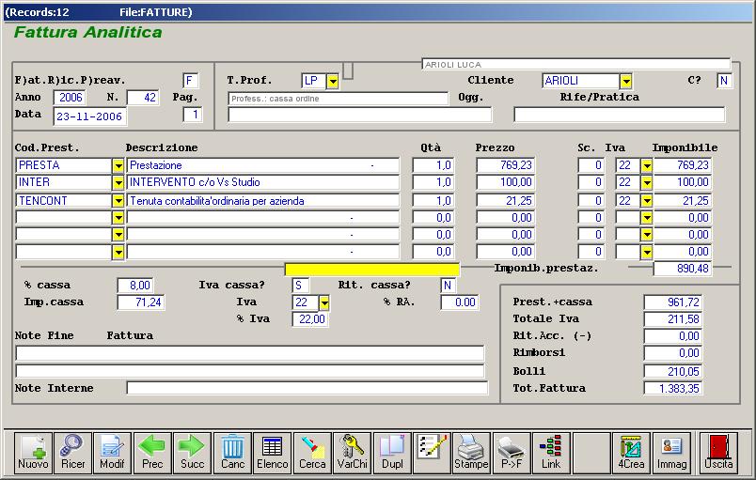
Task: Go to next record with Succ
Action: [193, 453]
